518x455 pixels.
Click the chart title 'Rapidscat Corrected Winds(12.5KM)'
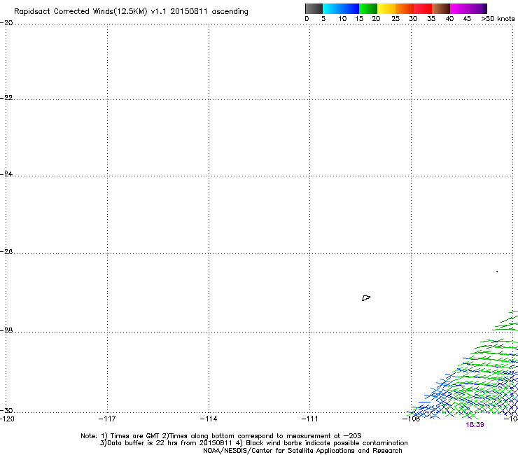coord(80,12)
